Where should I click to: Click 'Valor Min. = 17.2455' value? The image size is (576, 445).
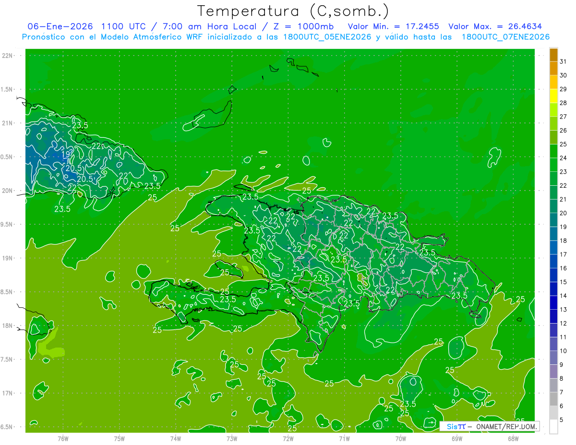(x=394, y=26)
